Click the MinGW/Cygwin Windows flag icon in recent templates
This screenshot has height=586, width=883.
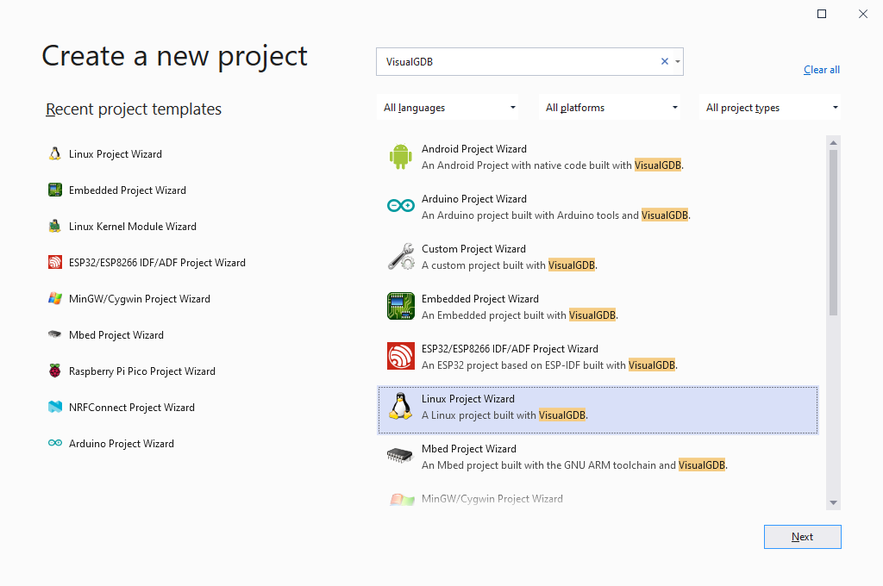55,299
